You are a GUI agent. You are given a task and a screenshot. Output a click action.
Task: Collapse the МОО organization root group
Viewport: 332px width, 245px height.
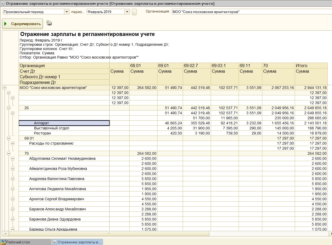[5, 88]
